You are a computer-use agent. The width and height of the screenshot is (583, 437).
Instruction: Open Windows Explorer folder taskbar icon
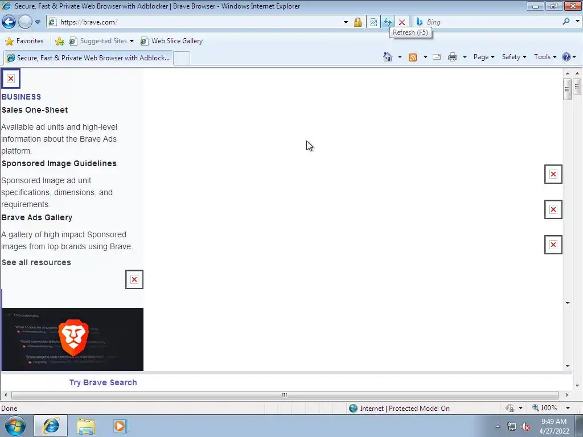pyautogui.click(x=86, y=426)
